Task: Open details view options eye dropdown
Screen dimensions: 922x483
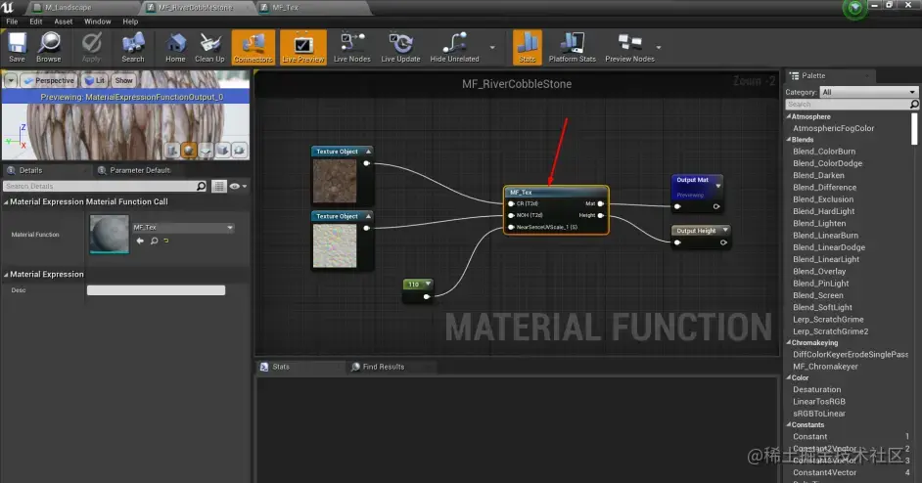Action: coord(238,187)
